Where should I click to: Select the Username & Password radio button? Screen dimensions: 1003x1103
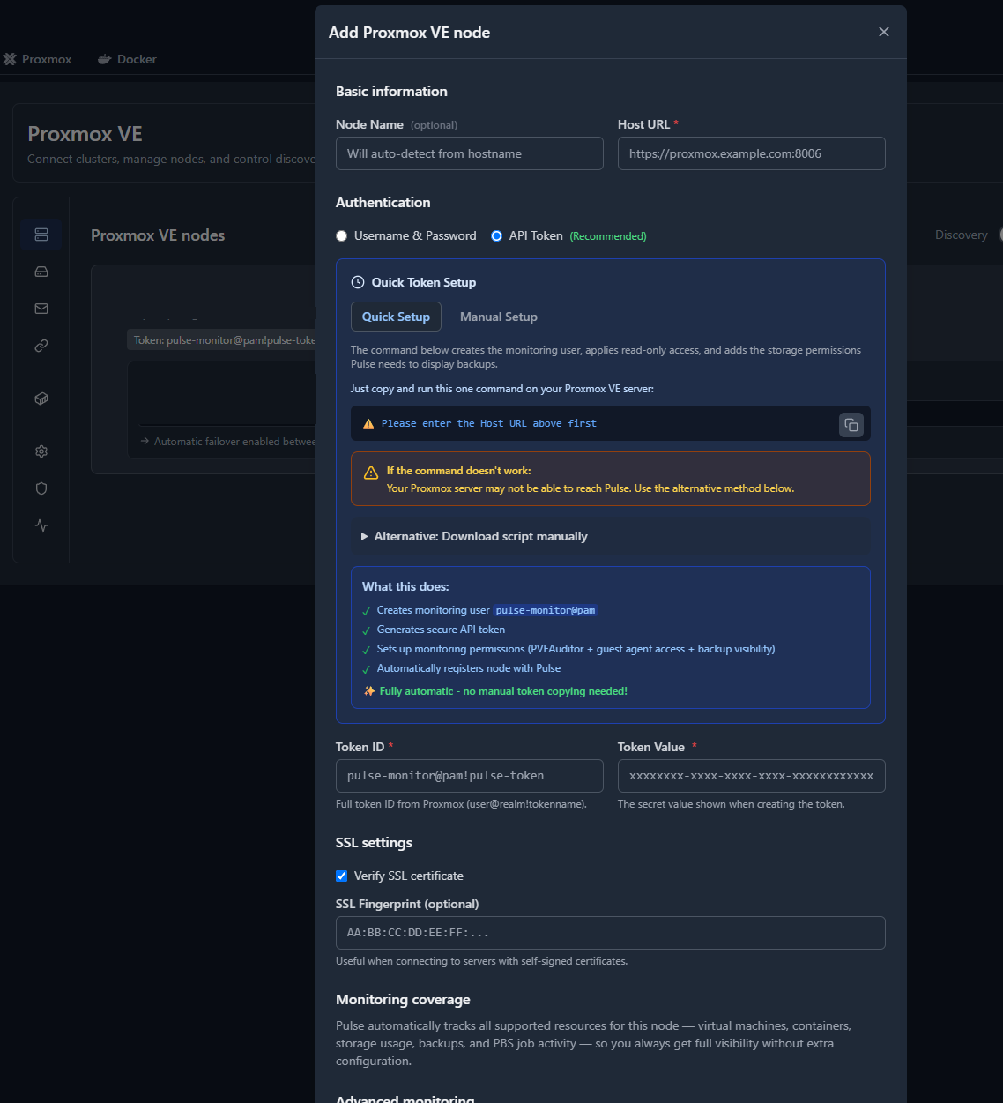point(342,236)
